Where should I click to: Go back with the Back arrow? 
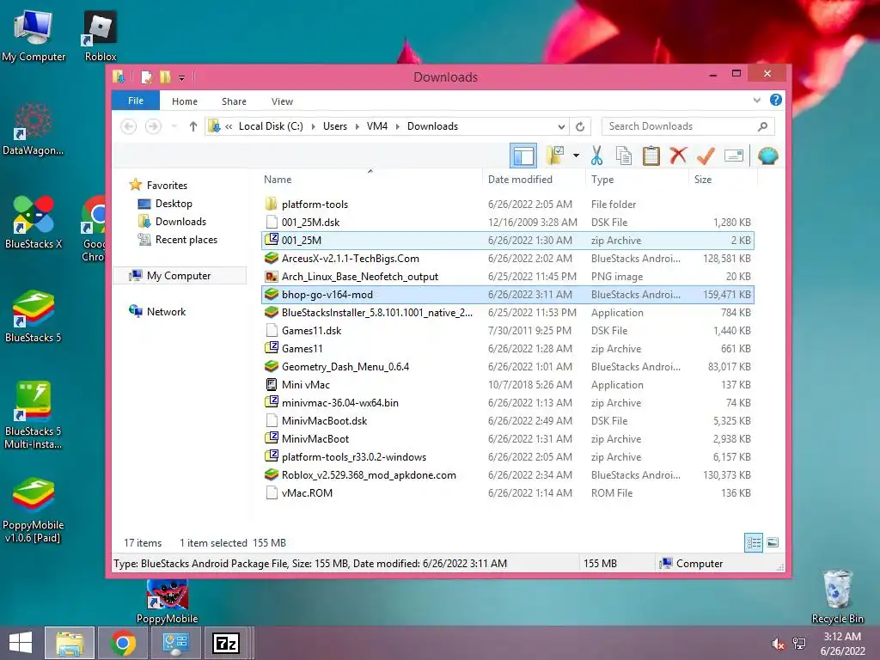(x=129, y=126)
